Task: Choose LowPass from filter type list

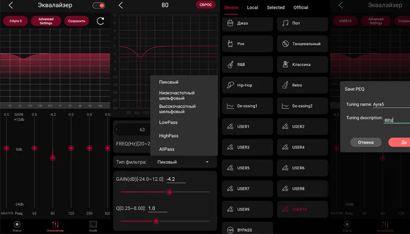Action: click(x=168, y=122)
